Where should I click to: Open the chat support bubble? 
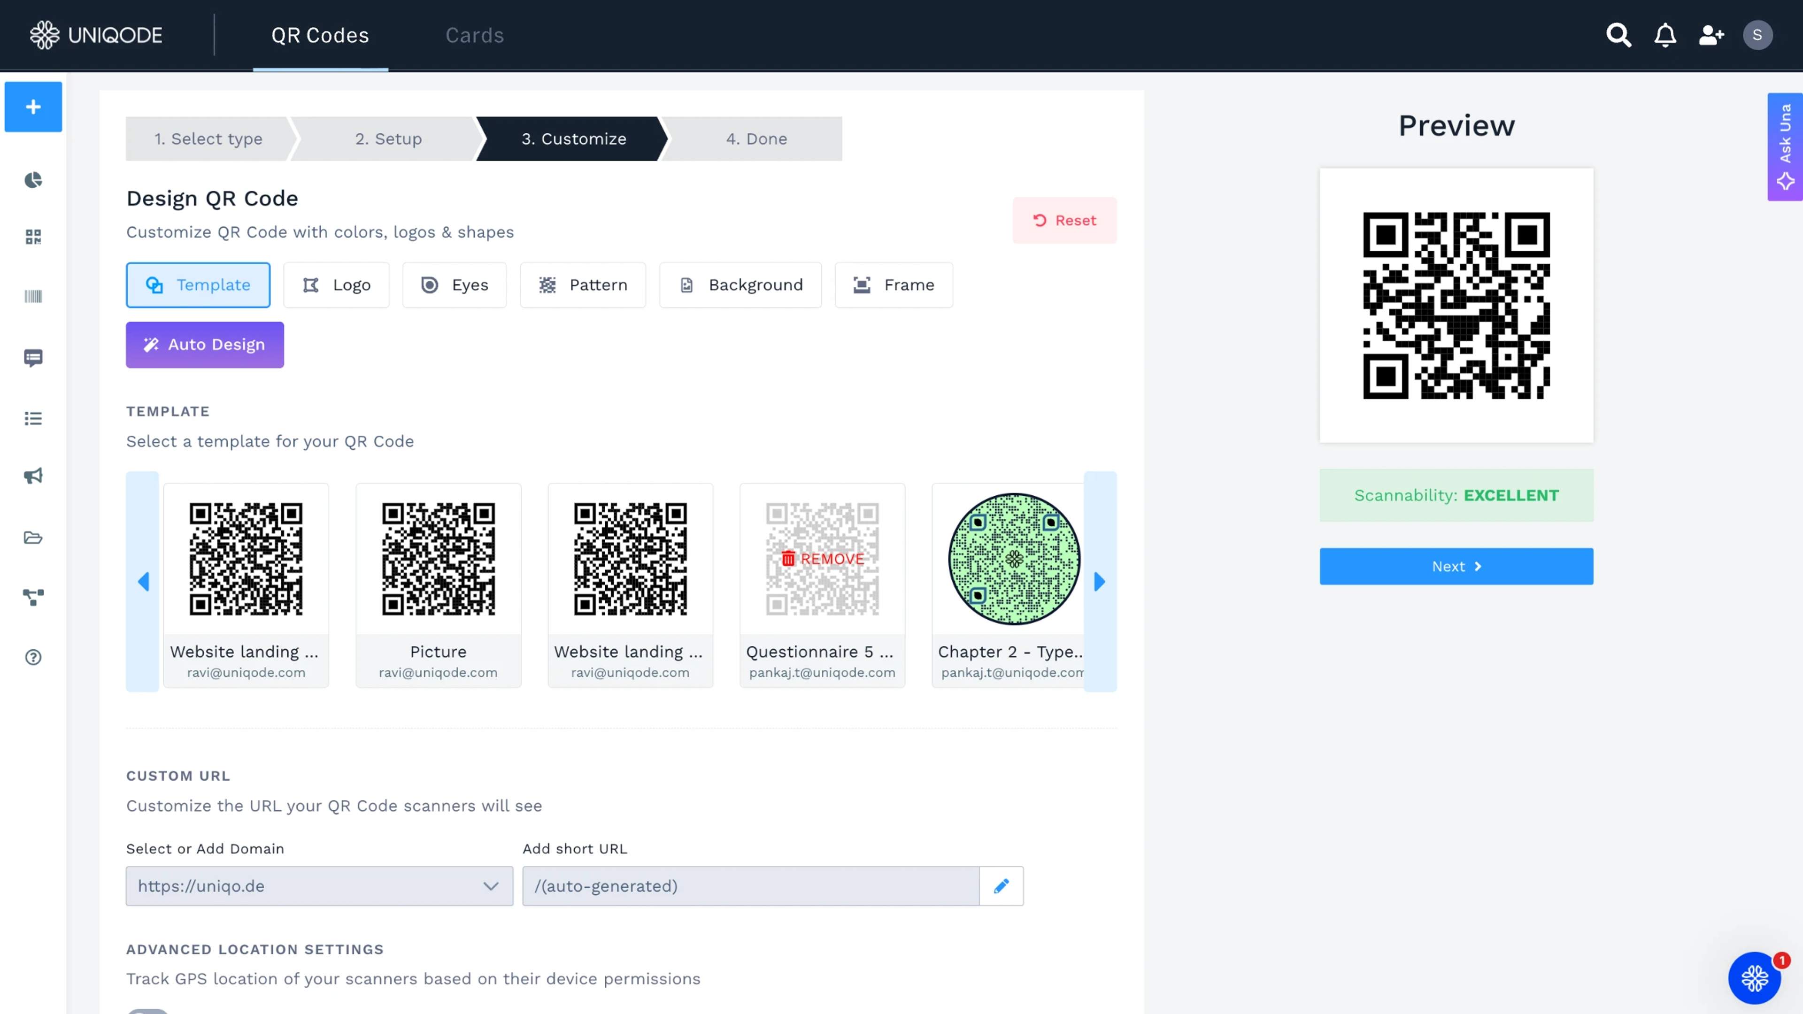coord(1754,977)
